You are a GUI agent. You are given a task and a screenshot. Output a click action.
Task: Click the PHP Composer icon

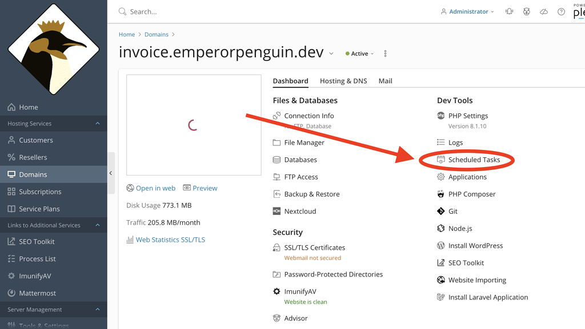point(440,194)
